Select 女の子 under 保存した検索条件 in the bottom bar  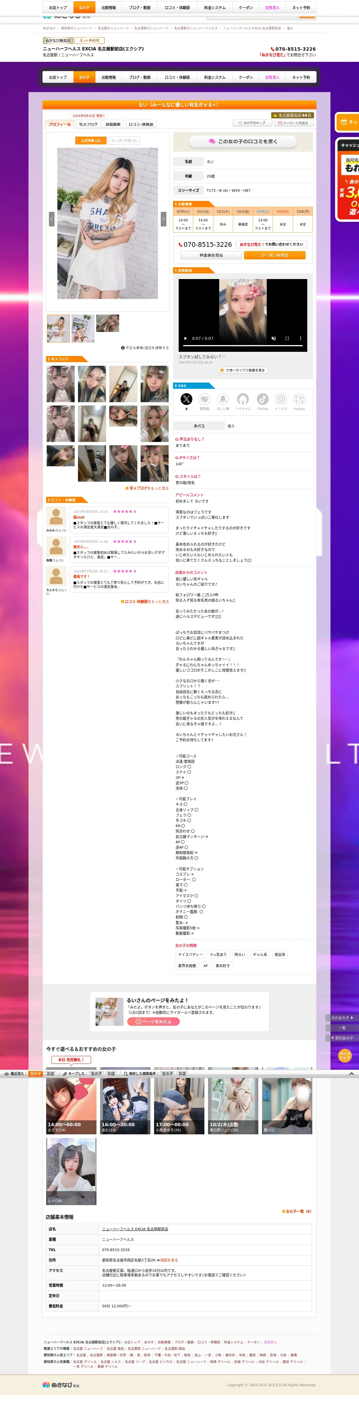pos(167,1074)
